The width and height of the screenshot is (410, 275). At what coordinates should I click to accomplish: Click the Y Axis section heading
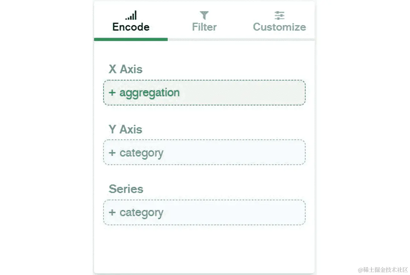coord(126,129)
